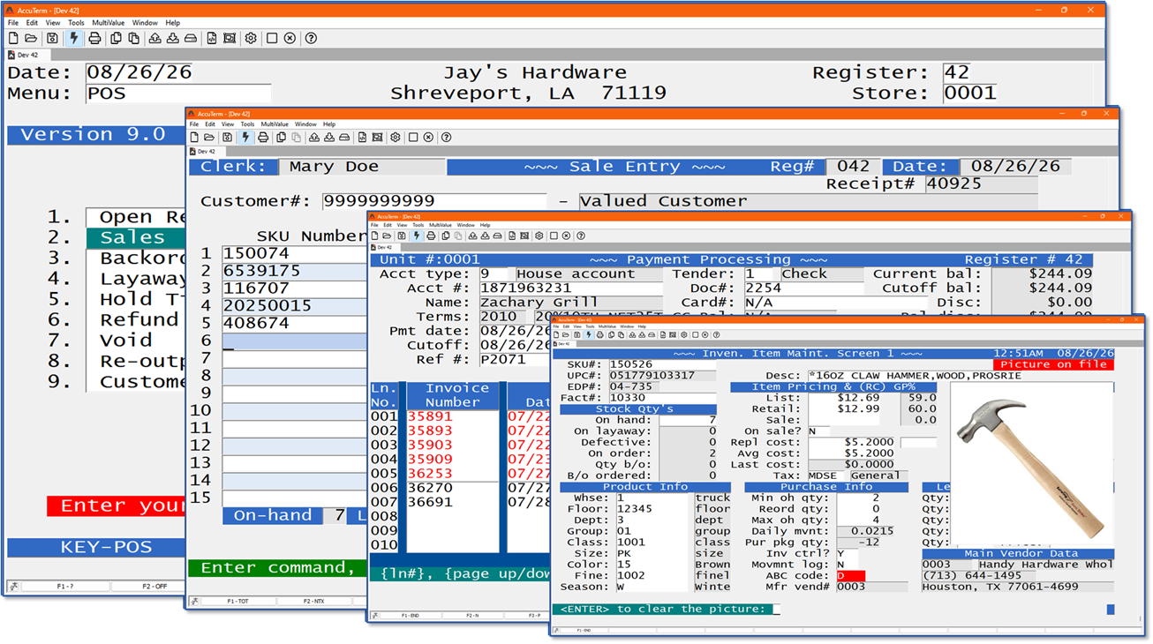1153x644 pixels.
Task: Click Save disk icon in main window toolbar
Action: [52, 39]
